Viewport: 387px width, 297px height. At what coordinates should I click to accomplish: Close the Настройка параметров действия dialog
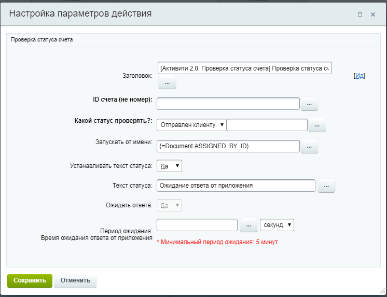point(372,15)
